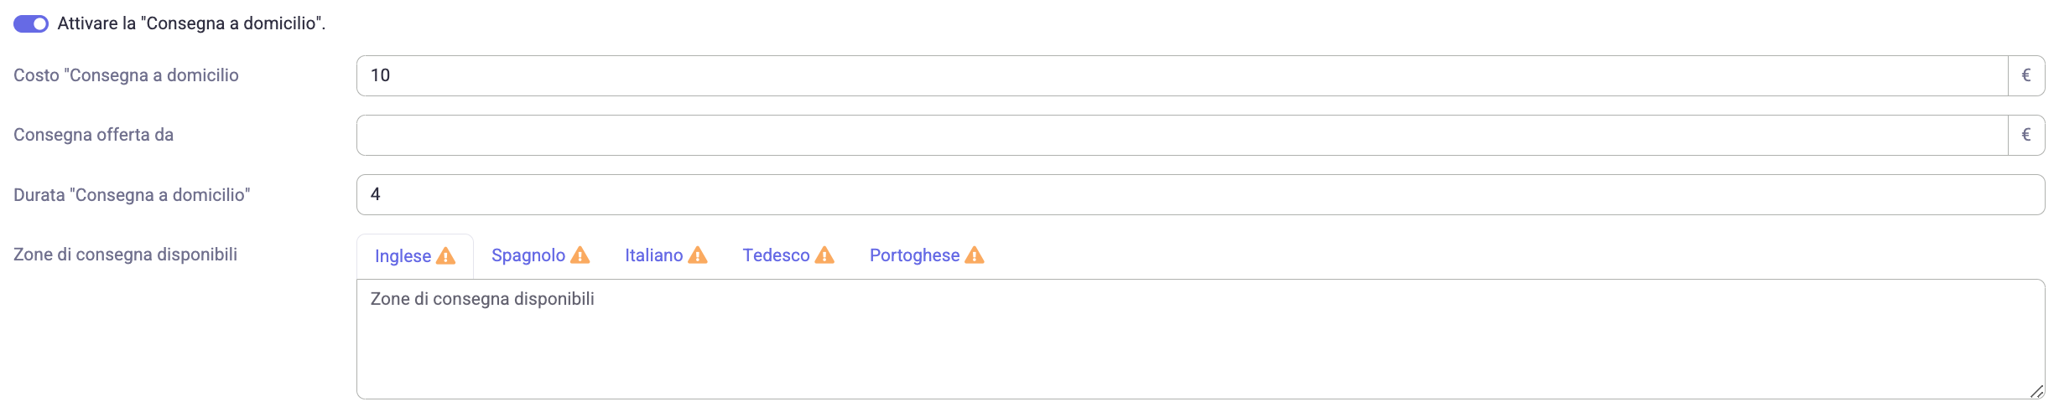Click the "Costo Consegna a domicilio" label
Viewport: 2059px width, 412px height.
point(126,75)
